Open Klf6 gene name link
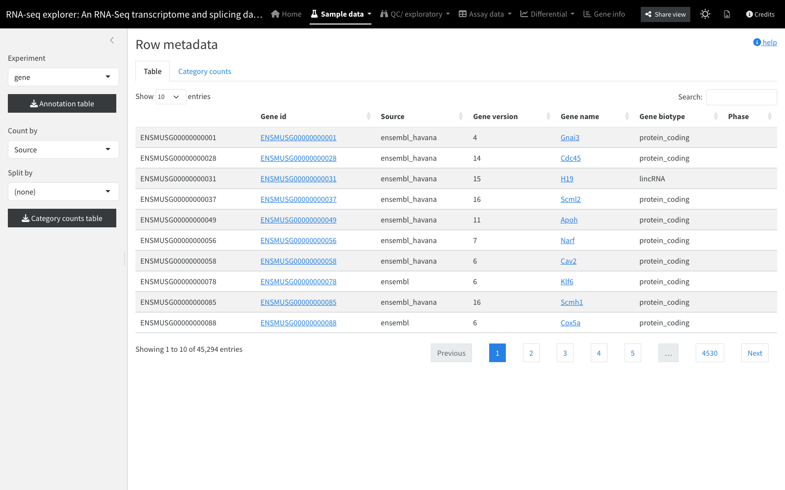The height and width of the screenshot is (490, 785). (x=567, y=282)
